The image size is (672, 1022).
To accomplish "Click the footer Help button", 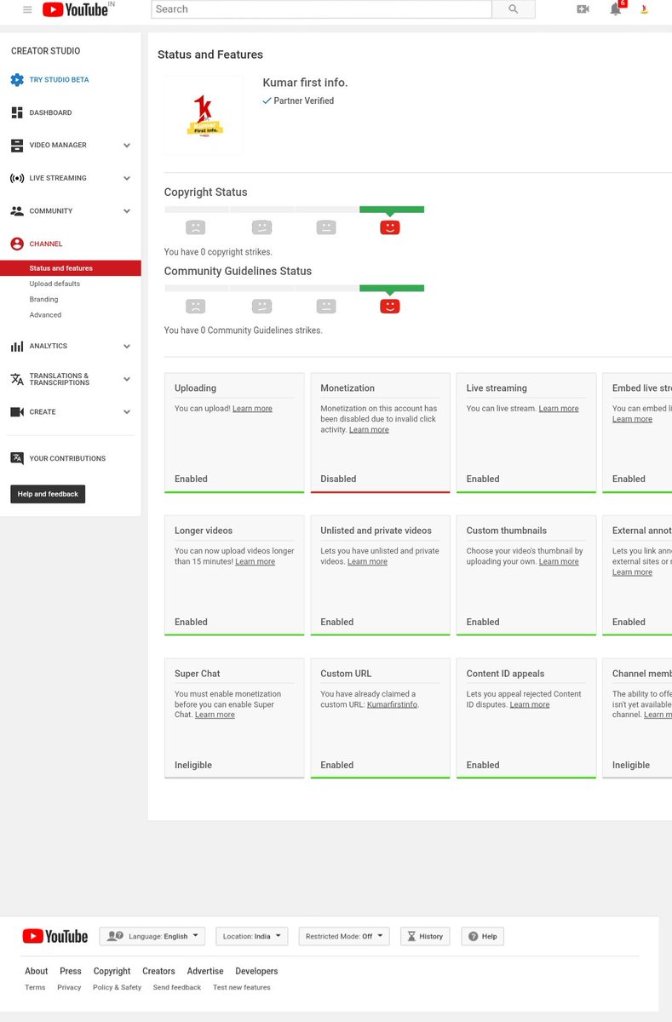I will (483, 936).
